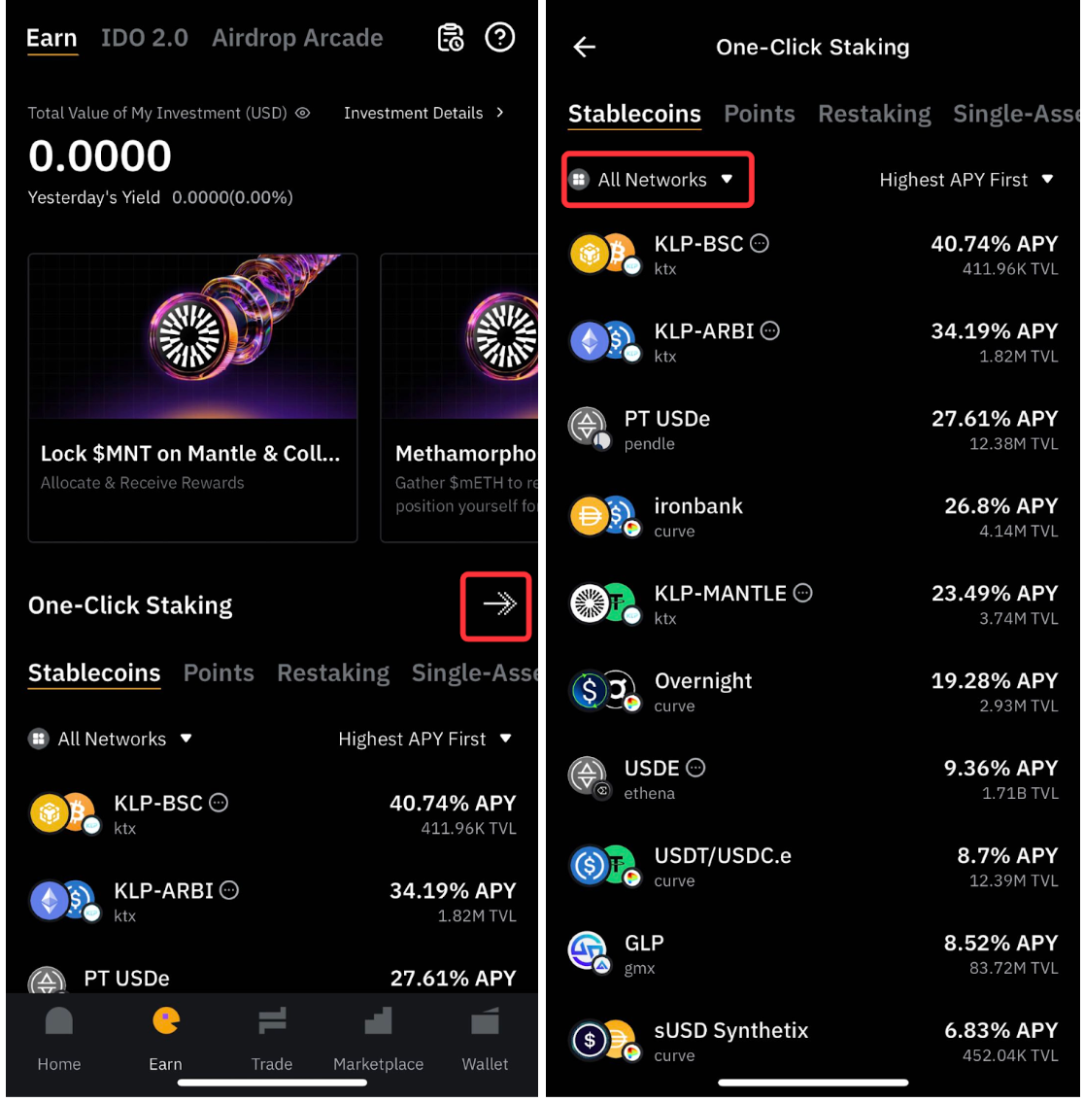Open the history clipboard icon at top

(x=451, y=38)
